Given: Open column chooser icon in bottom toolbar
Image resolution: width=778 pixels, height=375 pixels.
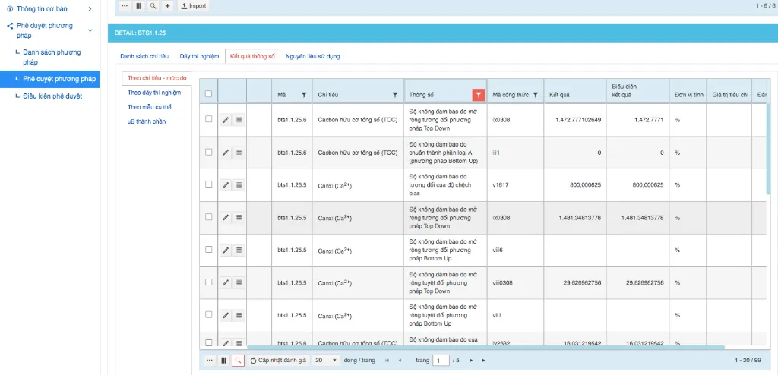Looking at the screenshot, I should [x=223, y=360].
